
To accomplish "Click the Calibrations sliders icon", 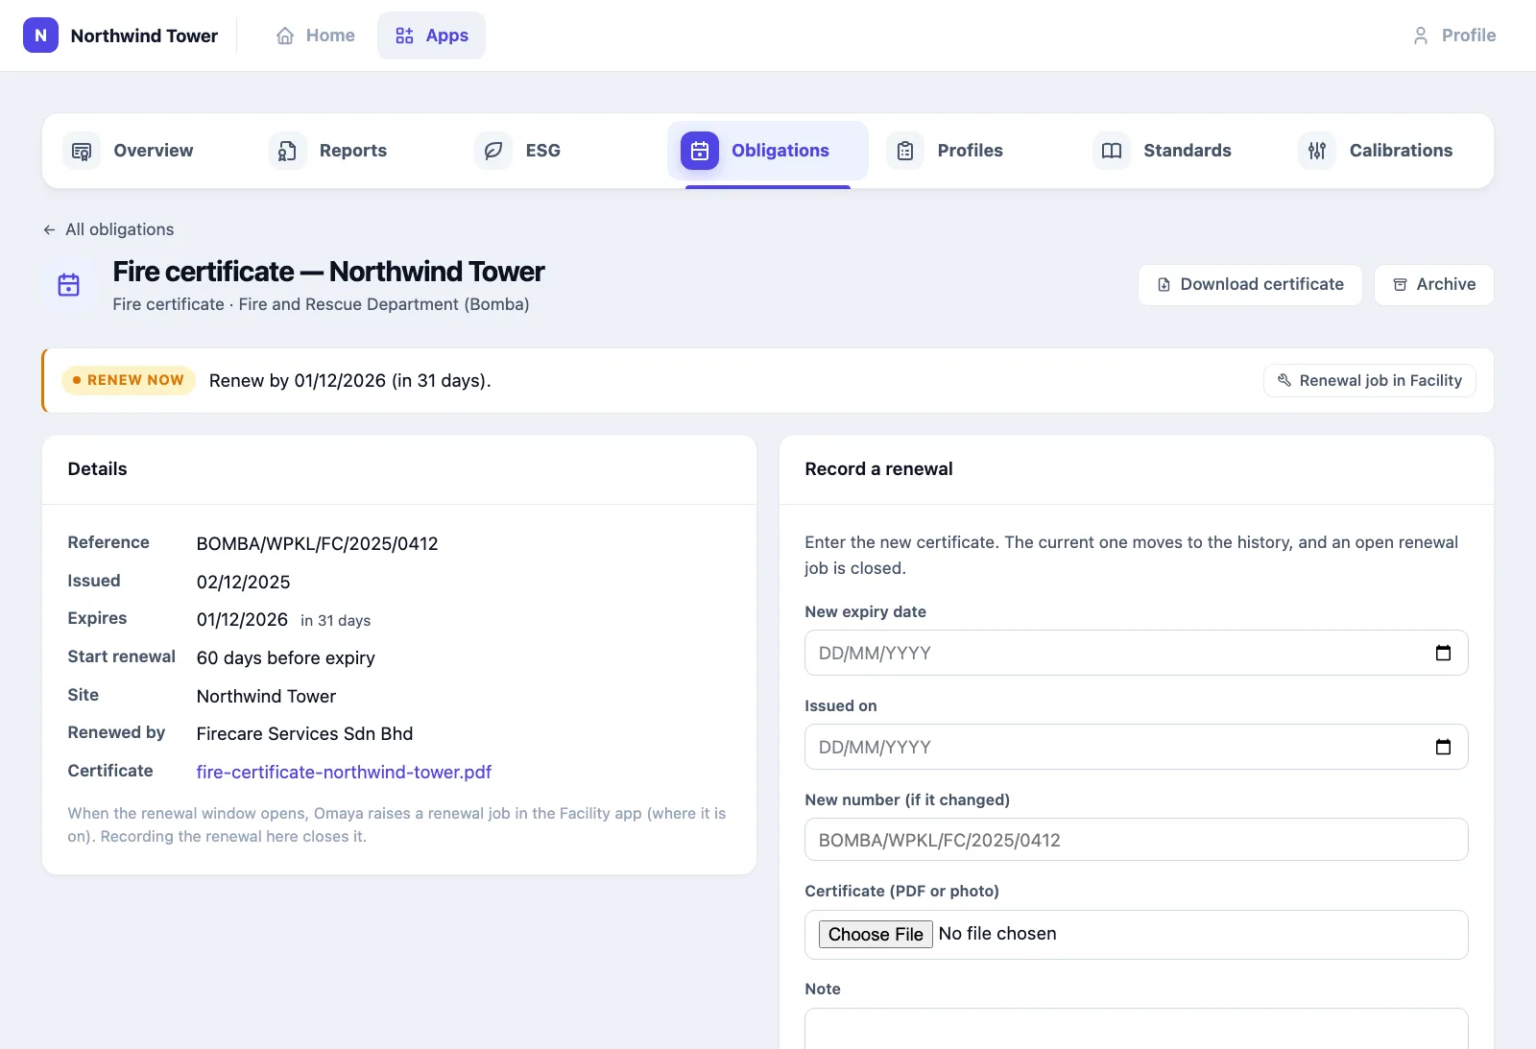I will 1317,151.
